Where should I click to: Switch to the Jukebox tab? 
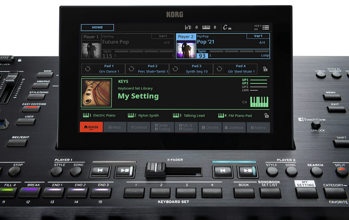tap(234, 127)
